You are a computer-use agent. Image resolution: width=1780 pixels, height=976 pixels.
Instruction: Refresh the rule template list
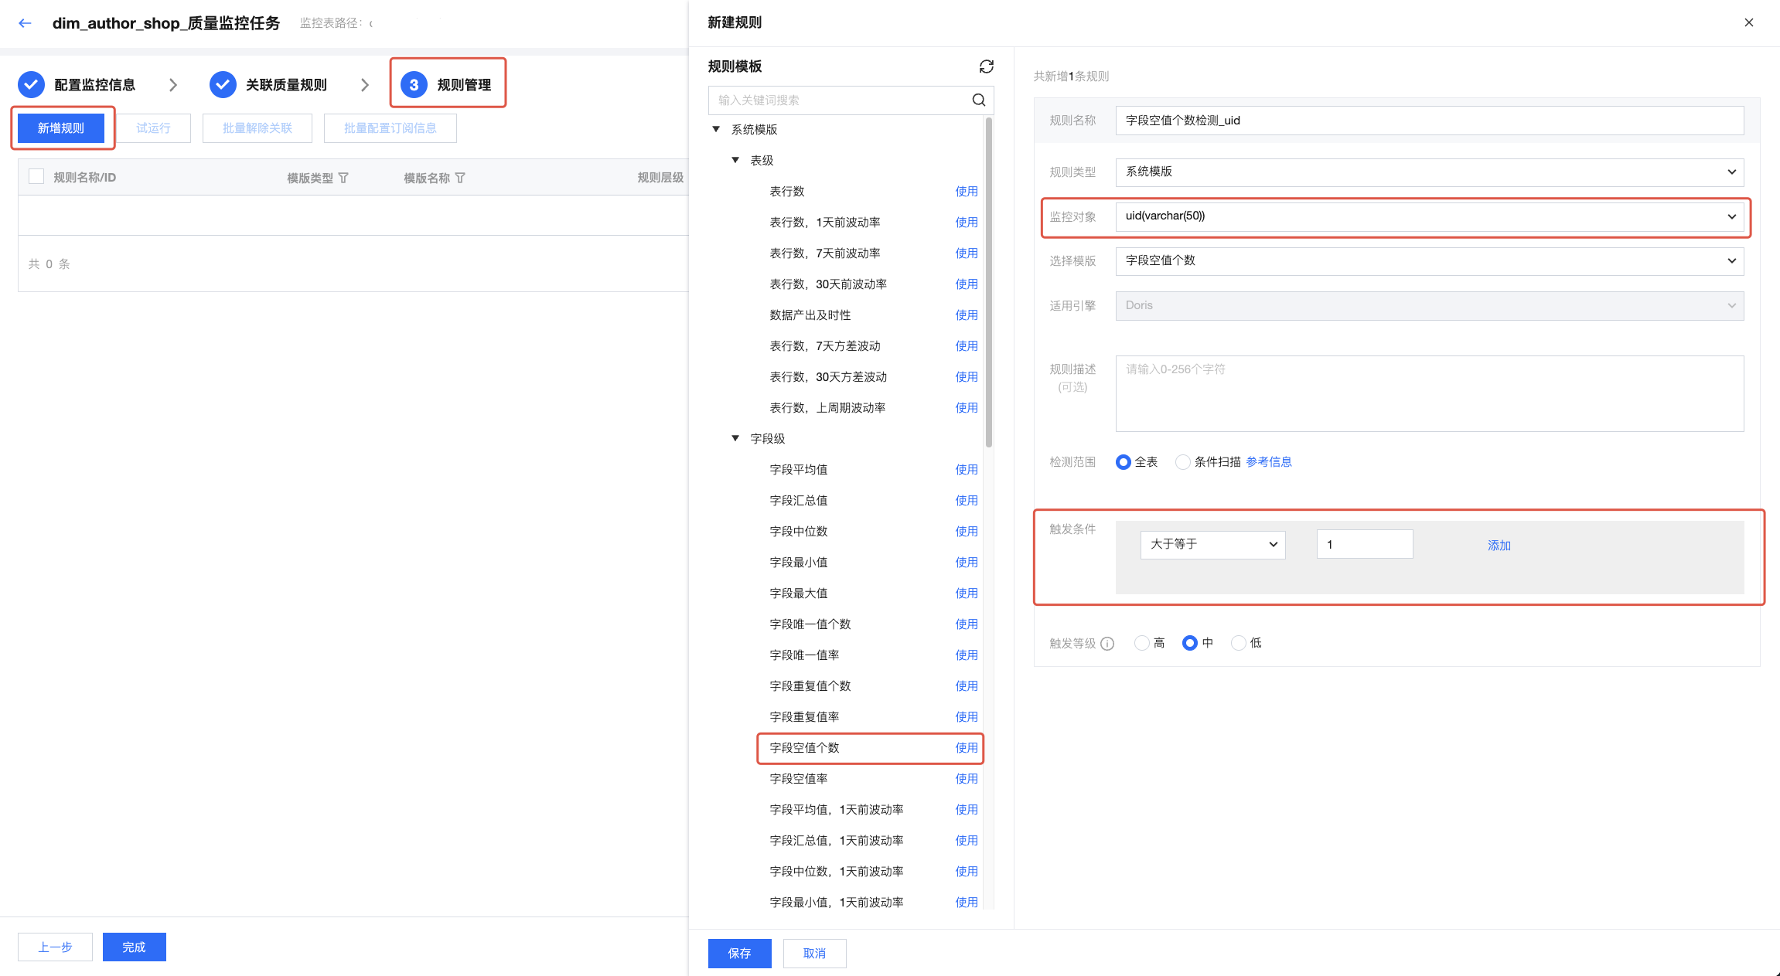pos(986,66)
